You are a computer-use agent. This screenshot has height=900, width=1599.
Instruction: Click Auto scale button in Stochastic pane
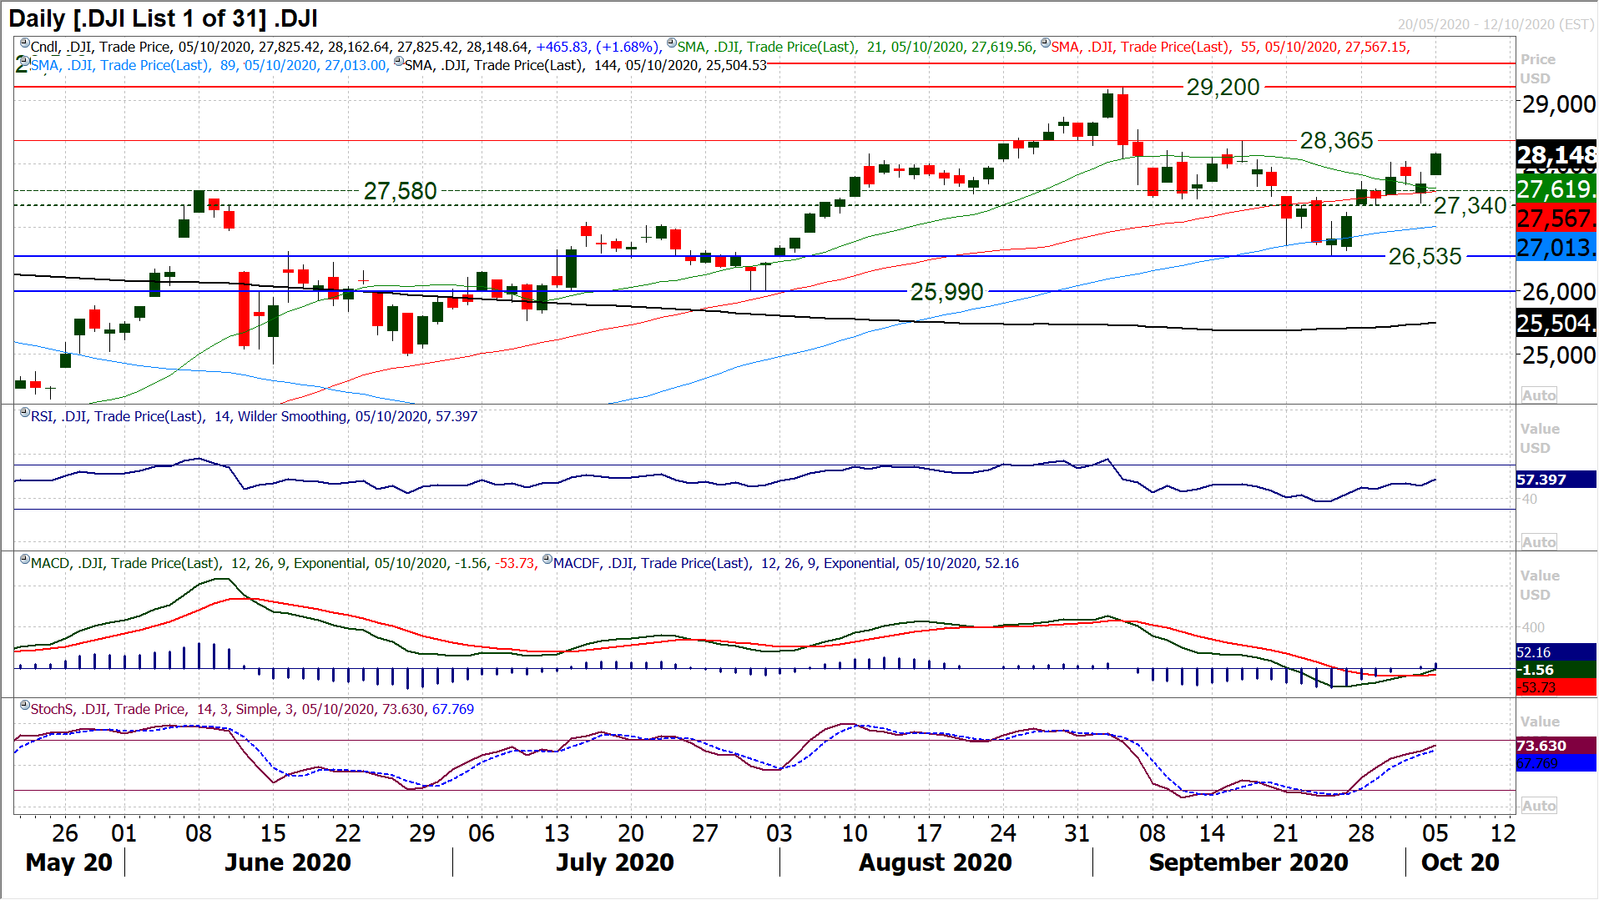pyautogui.click(x=1539, y=806)
